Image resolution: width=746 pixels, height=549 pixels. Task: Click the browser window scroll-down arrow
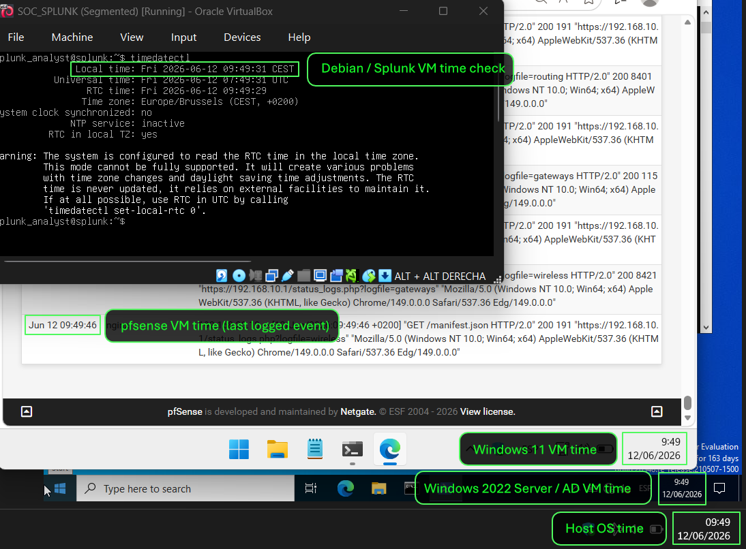[x=687, y=418]
